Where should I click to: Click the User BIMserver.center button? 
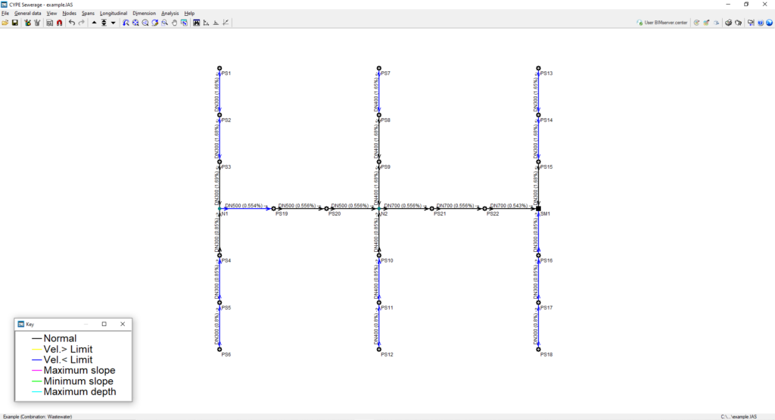[x=661, y=23]
